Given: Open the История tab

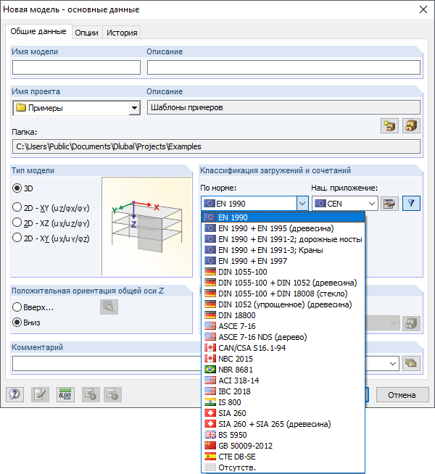Looking at the screenshot, I should click(122, 33).
